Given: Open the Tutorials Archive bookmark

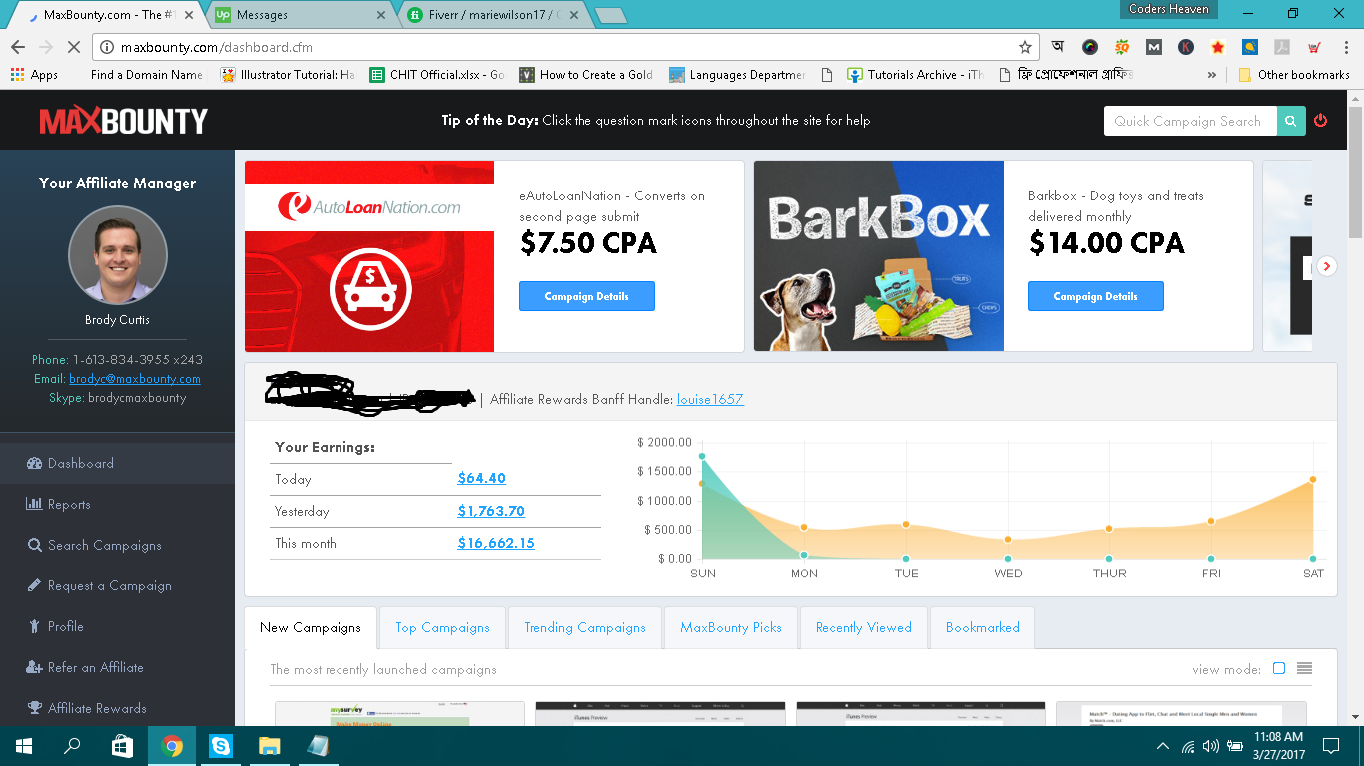Looking at the screenshot, I should pyautogui.click(x=915, y=75).
